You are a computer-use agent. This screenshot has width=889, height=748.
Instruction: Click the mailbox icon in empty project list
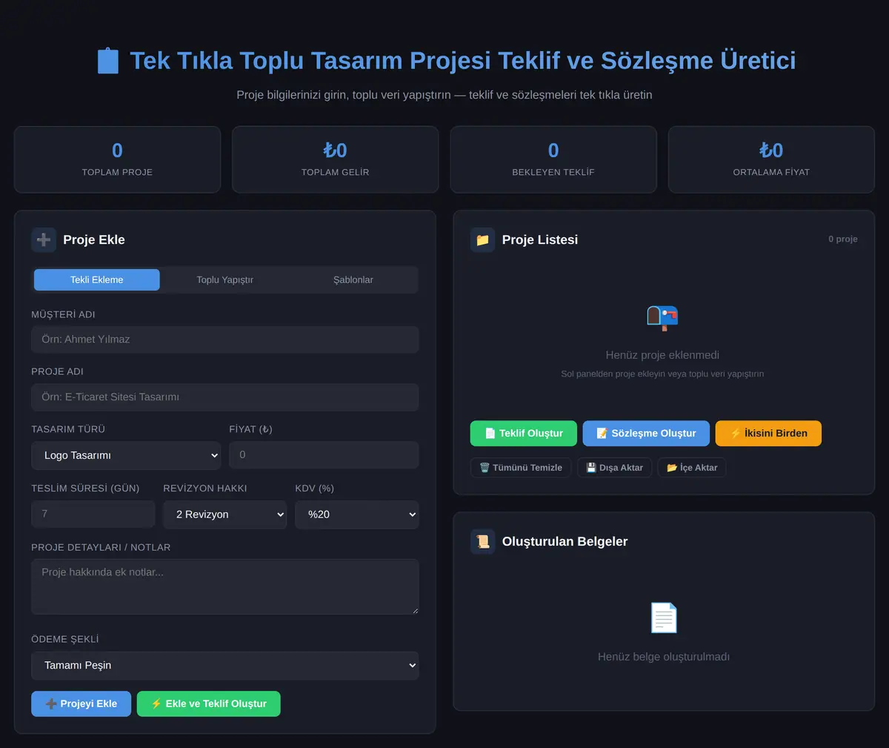pos(662,317)
